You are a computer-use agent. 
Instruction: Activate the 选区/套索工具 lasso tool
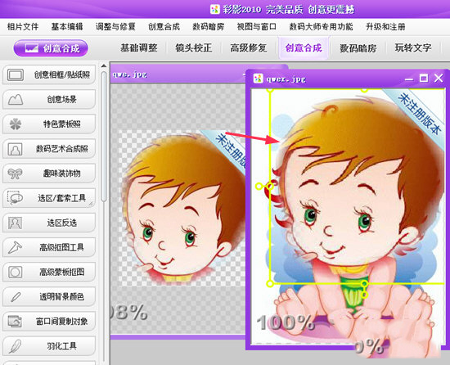(49, 198)
